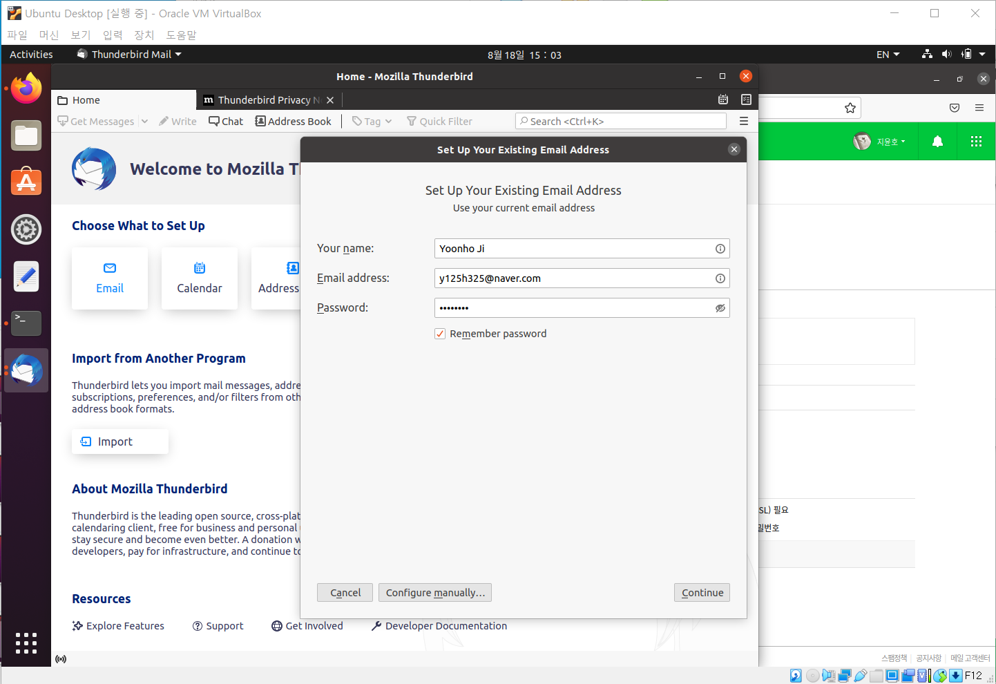Select the Email setup card
The width and height of the screenshot is (996, 684).
point(110,278)
